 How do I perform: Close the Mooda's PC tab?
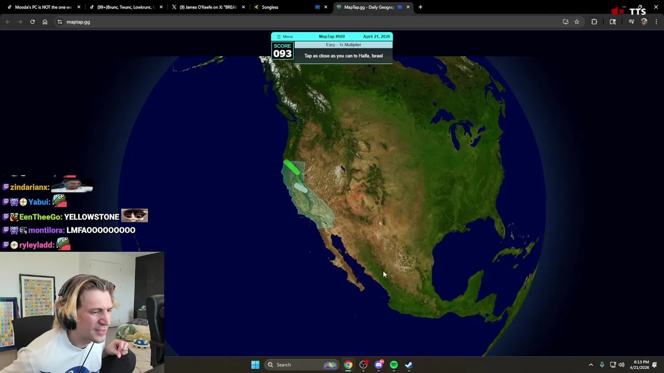79,7
